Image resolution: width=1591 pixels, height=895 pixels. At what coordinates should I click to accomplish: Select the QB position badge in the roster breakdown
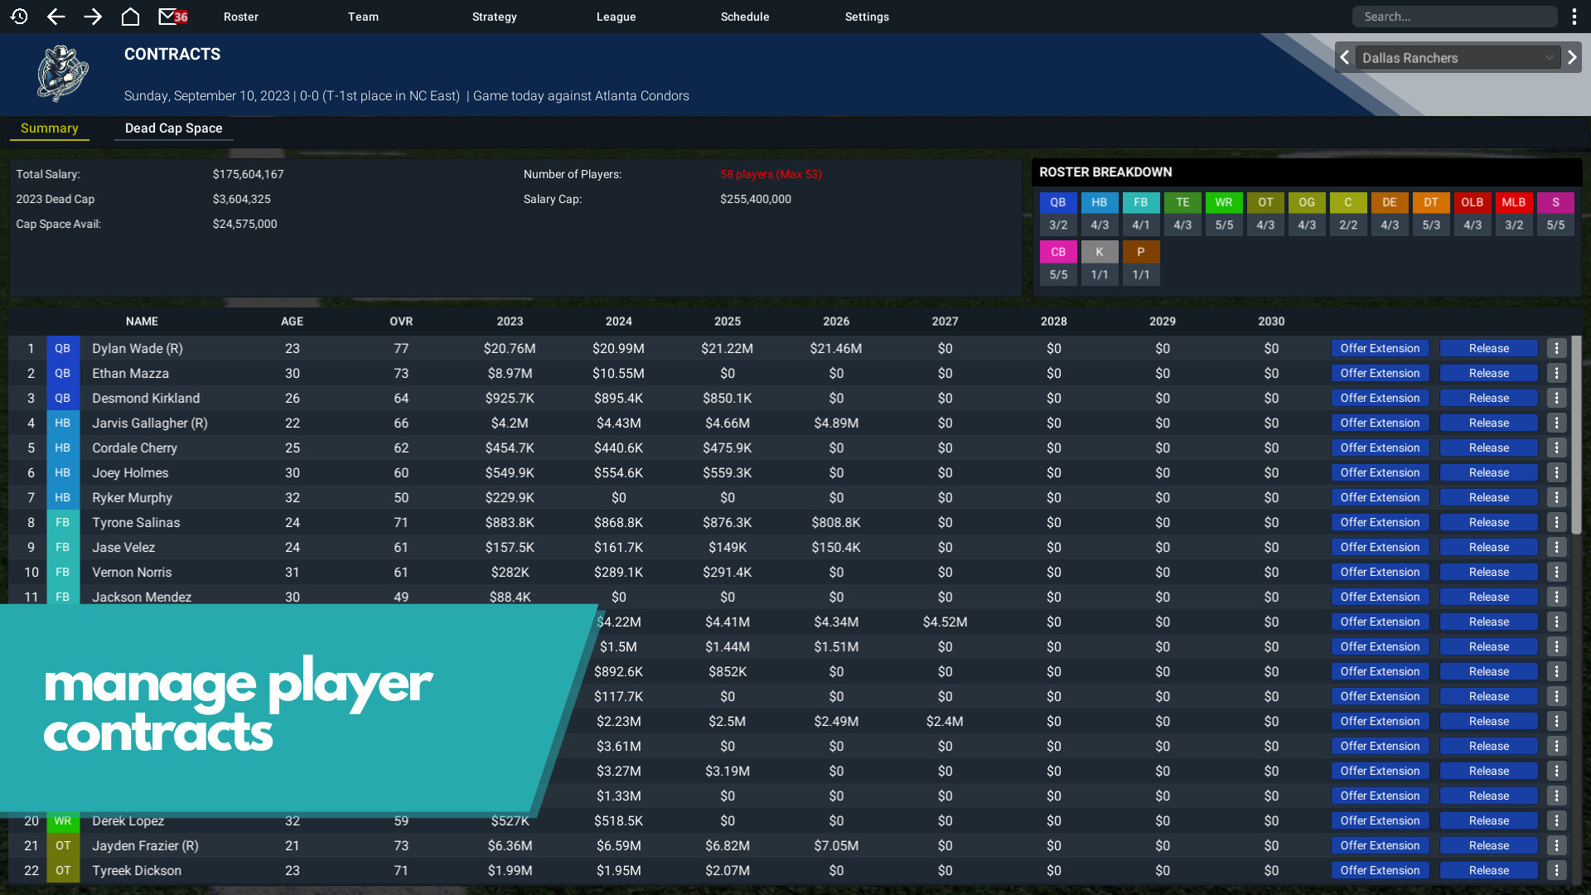point(1057,202)
